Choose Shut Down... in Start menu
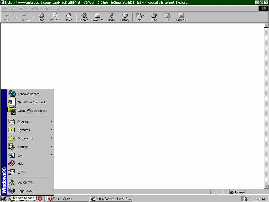 point(30,191)
